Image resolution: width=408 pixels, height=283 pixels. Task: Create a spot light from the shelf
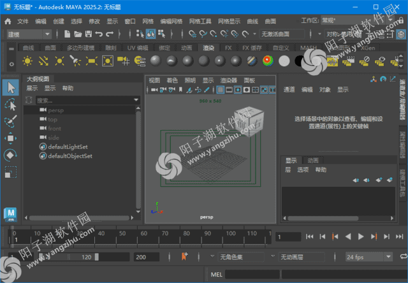[75, 61]
